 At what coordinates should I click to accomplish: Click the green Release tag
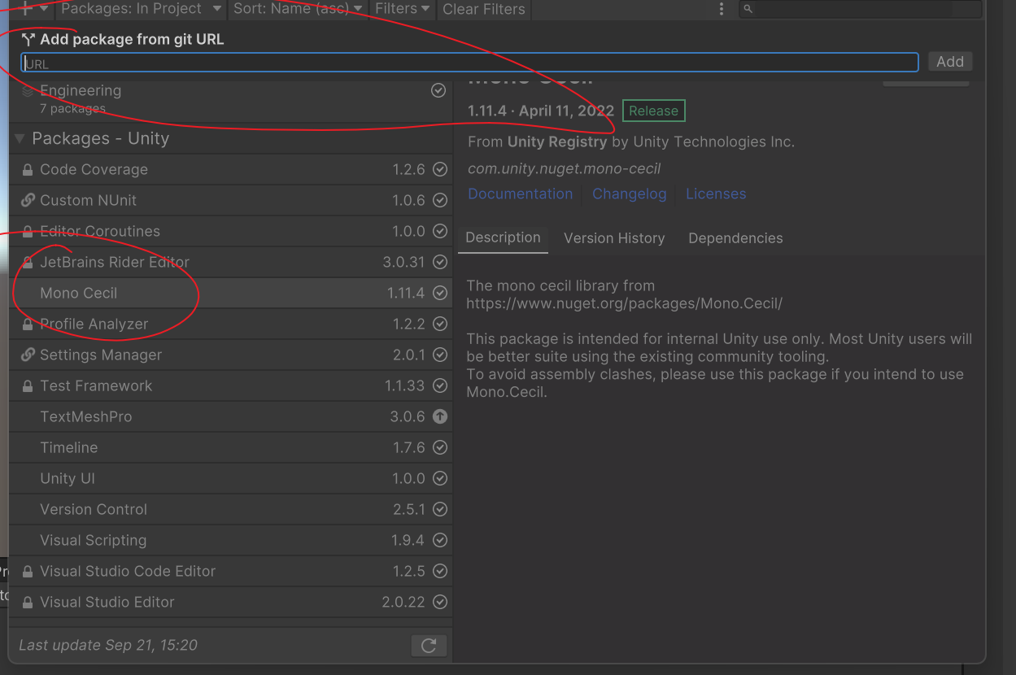tap(653, 111)
